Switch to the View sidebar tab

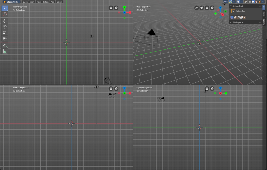[x=264, y=14]
